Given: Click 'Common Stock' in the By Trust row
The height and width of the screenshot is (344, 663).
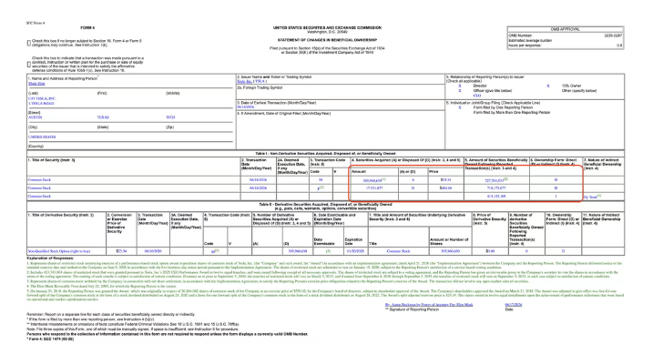Looking at the screenshot, I should click(x=39, y=196).
